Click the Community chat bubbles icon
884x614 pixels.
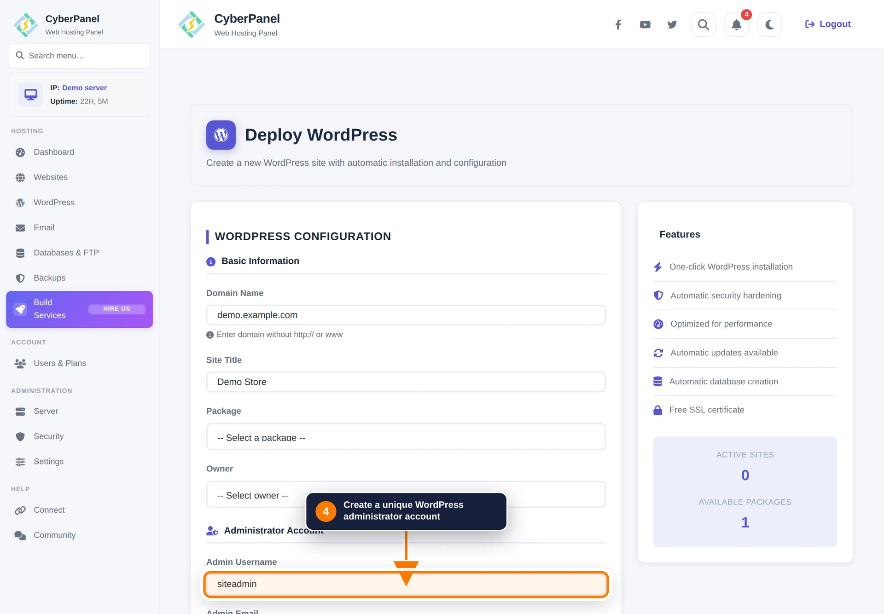20,536
